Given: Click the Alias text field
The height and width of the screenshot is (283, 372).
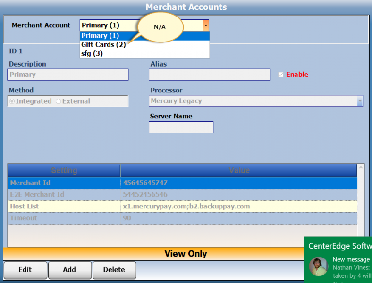Looking at the screenshot, I should coord(209,75).
